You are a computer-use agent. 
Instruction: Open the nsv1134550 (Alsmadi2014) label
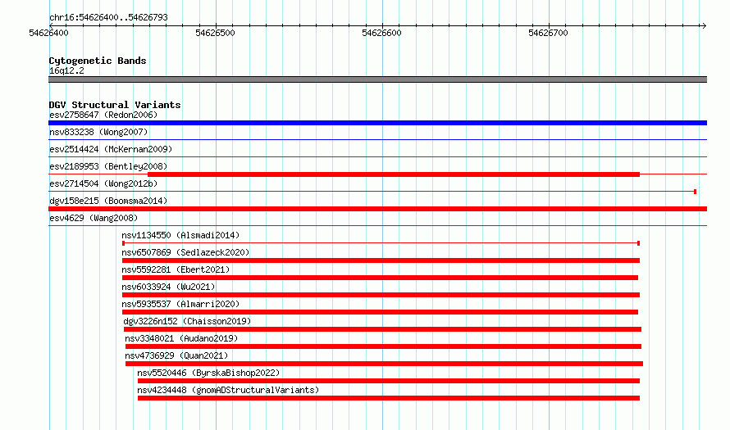tap(180, 235)
